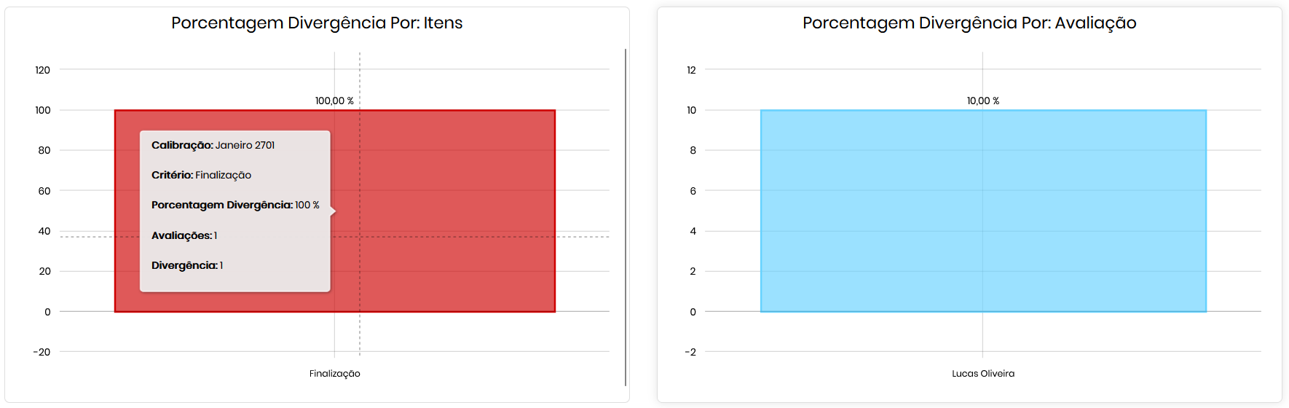Click the Lucas Oliveira x-axis label
The image size is (1289, 408).
point(982,374)
